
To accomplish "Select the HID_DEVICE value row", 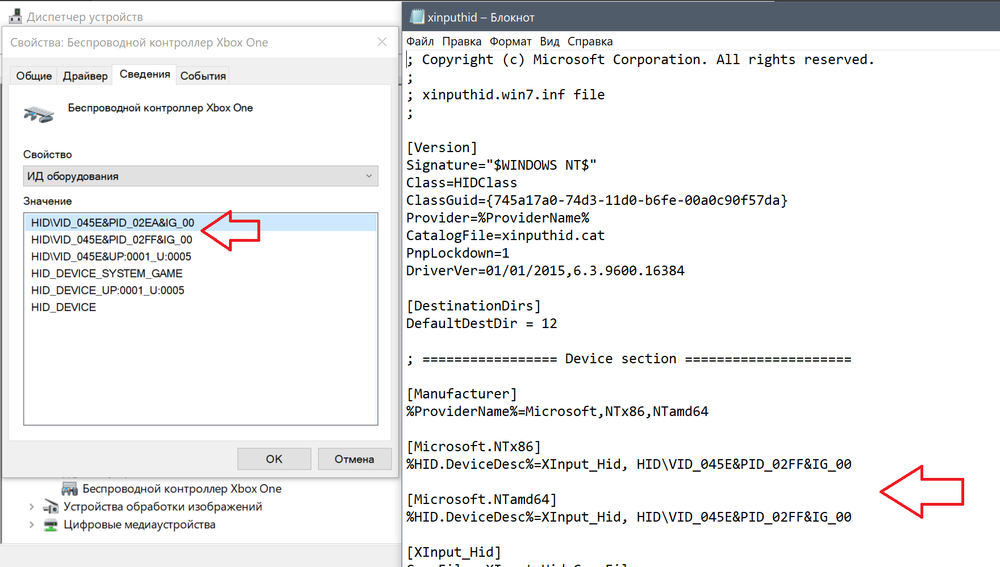I will tap(201, 307).
